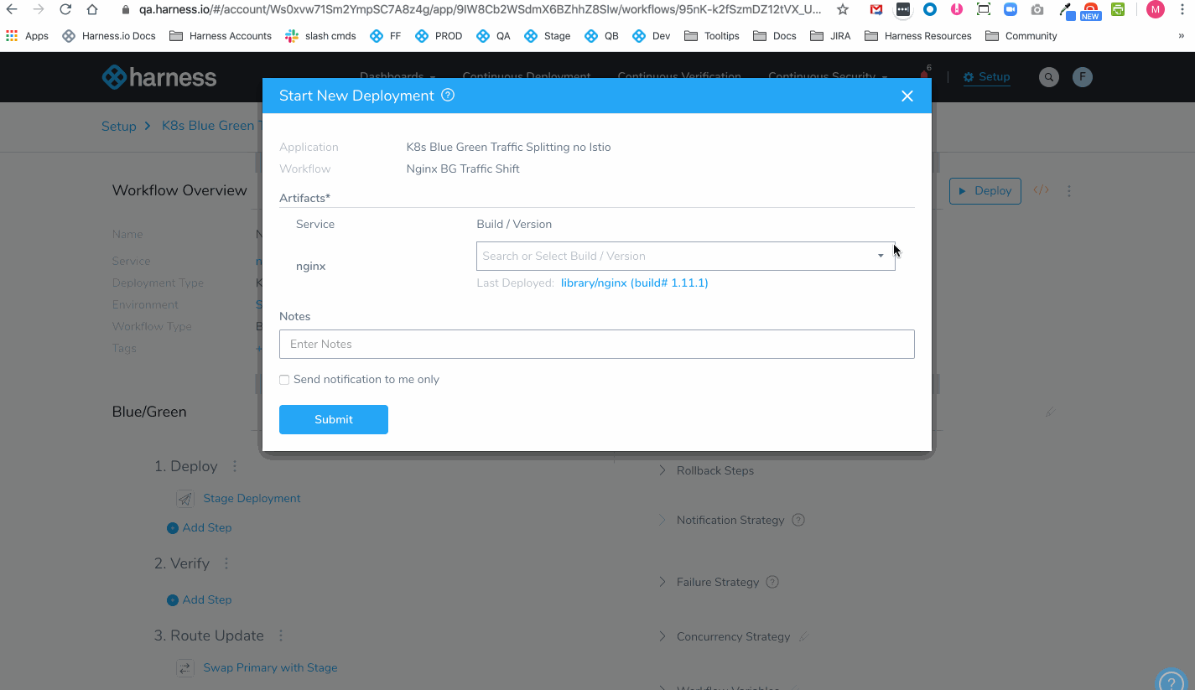This screenshot has height=690, width=1195.
Task: Open the Stage Deployment step
Action: (252, 499)
